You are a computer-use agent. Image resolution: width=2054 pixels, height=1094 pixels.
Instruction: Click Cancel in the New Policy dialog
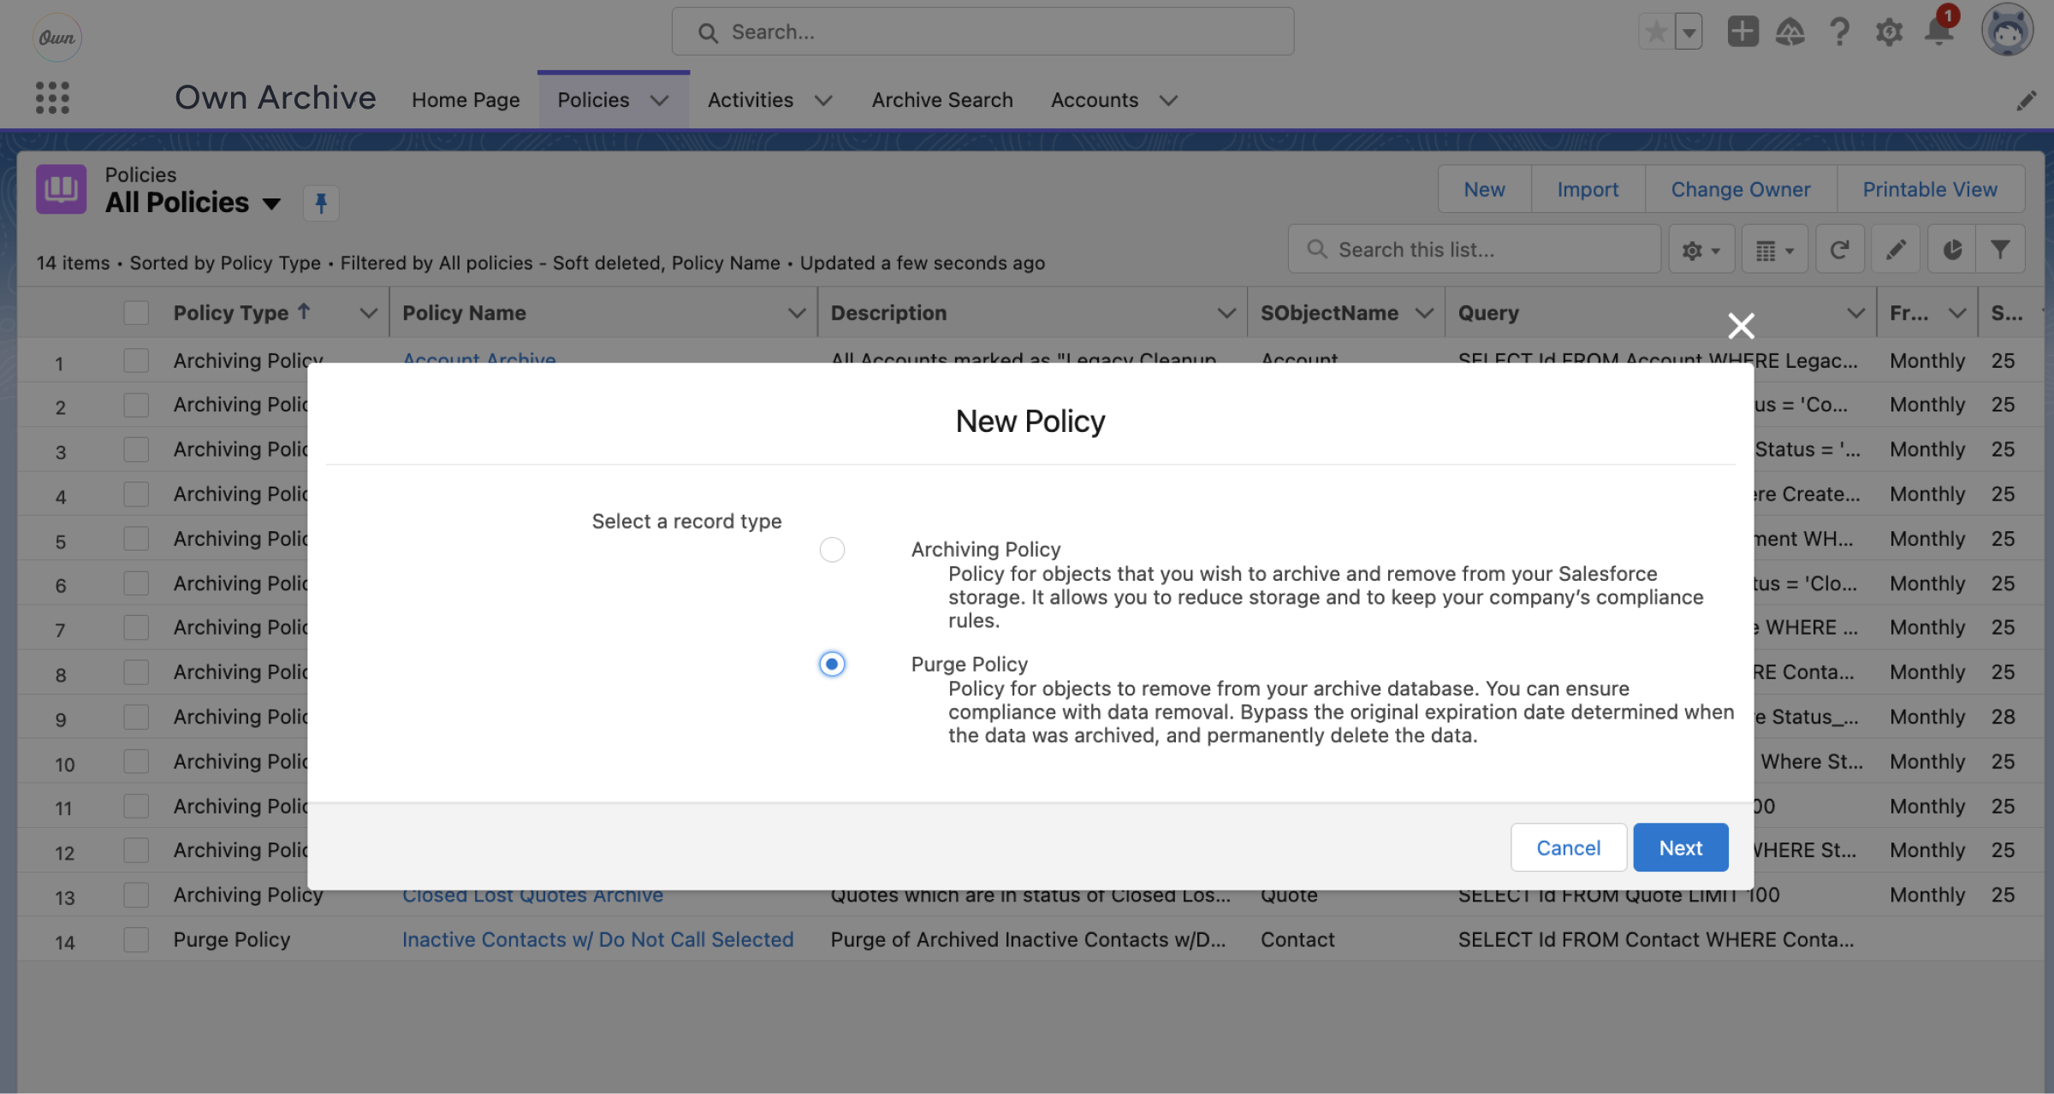tap(1568, 848)
